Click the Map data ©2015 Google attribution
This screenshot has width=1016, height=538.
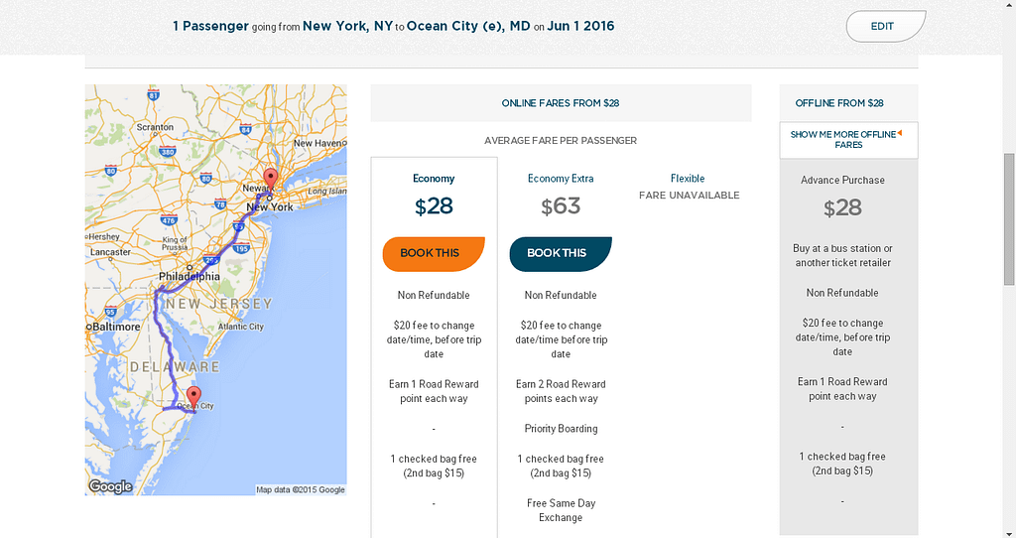(300, 489)
